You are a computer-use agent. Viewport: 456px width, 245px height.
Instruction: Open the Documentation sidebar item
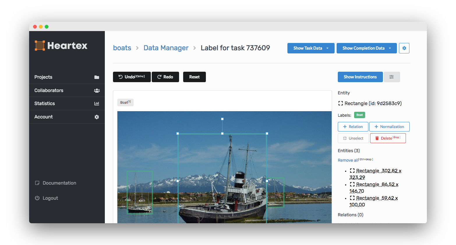(59, 183)
